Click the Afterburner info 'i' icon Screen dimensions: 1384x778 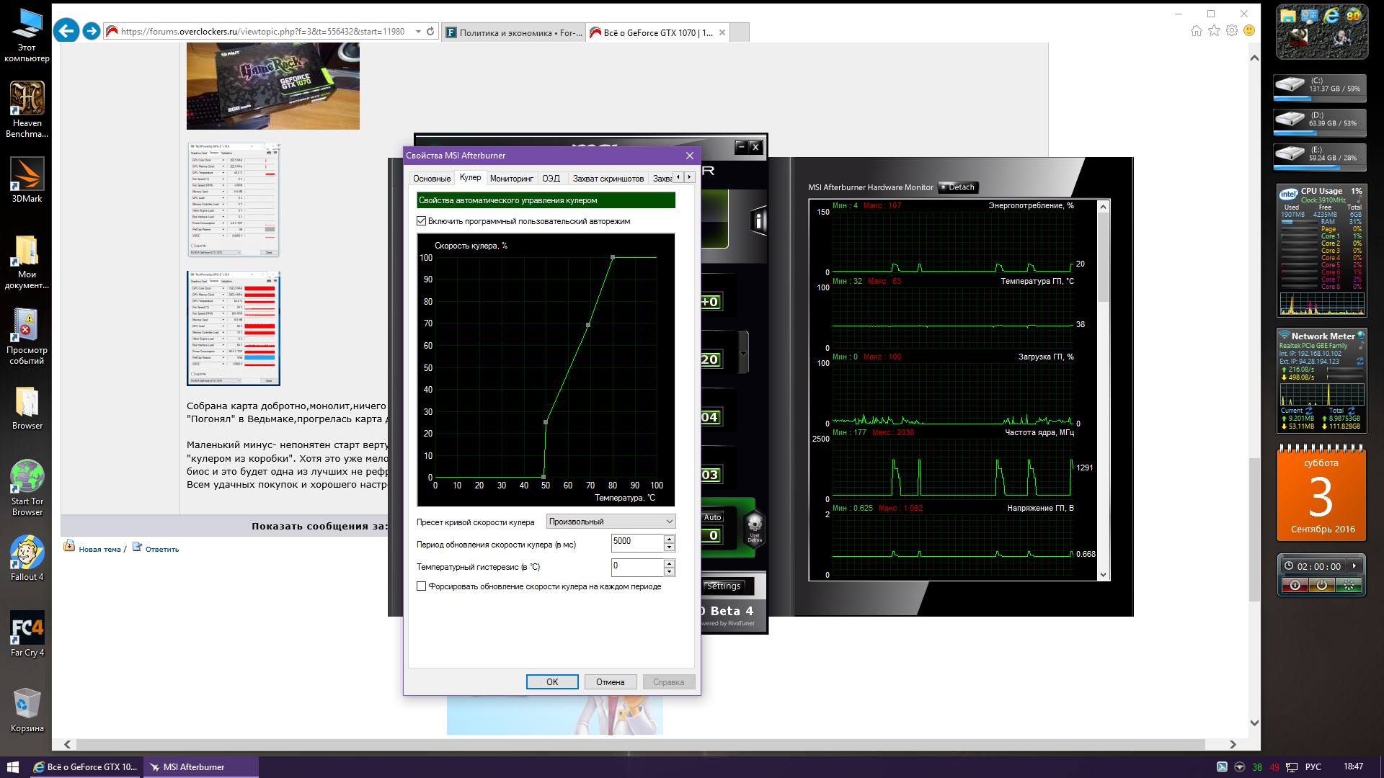[x=758, y=221]
